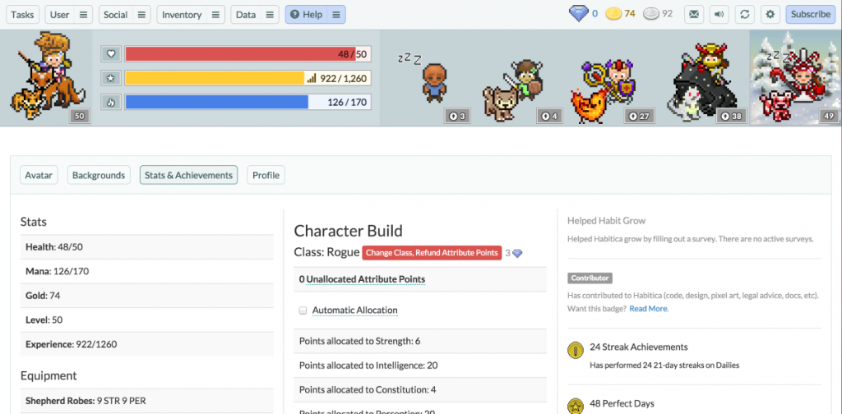Screen dimensions: 842x414
Task: Click the Helped Habit Grow heading
Action: coord(606,221)
